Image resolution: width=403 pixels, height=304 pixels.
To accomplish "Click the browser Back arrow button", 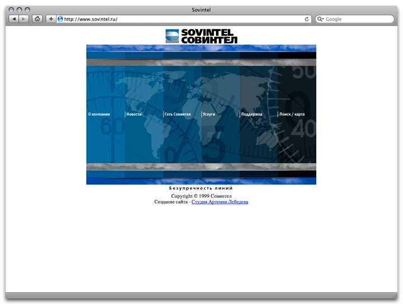I will 14,19.
